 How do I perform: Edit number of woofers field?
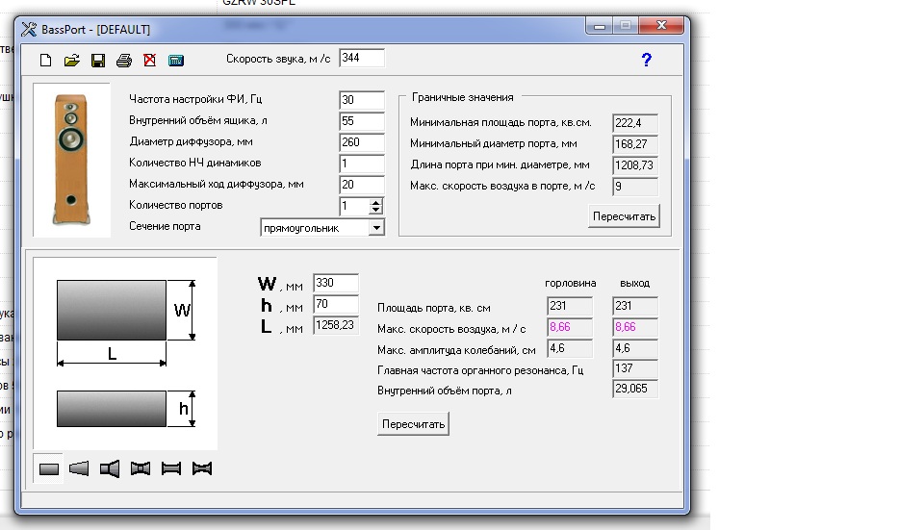tap(362, 164)
